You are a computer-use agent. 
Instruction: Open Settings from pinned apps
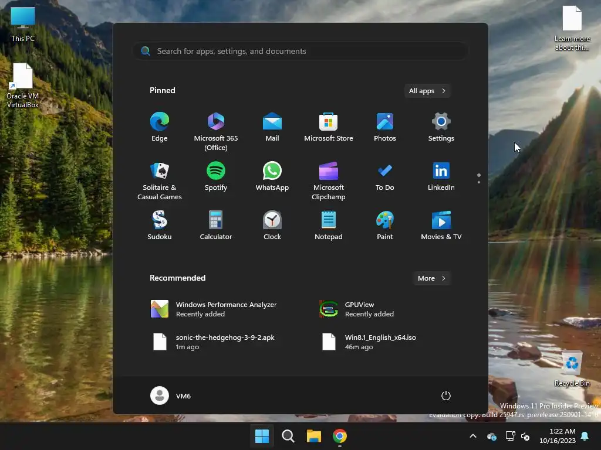click(441, 127)
